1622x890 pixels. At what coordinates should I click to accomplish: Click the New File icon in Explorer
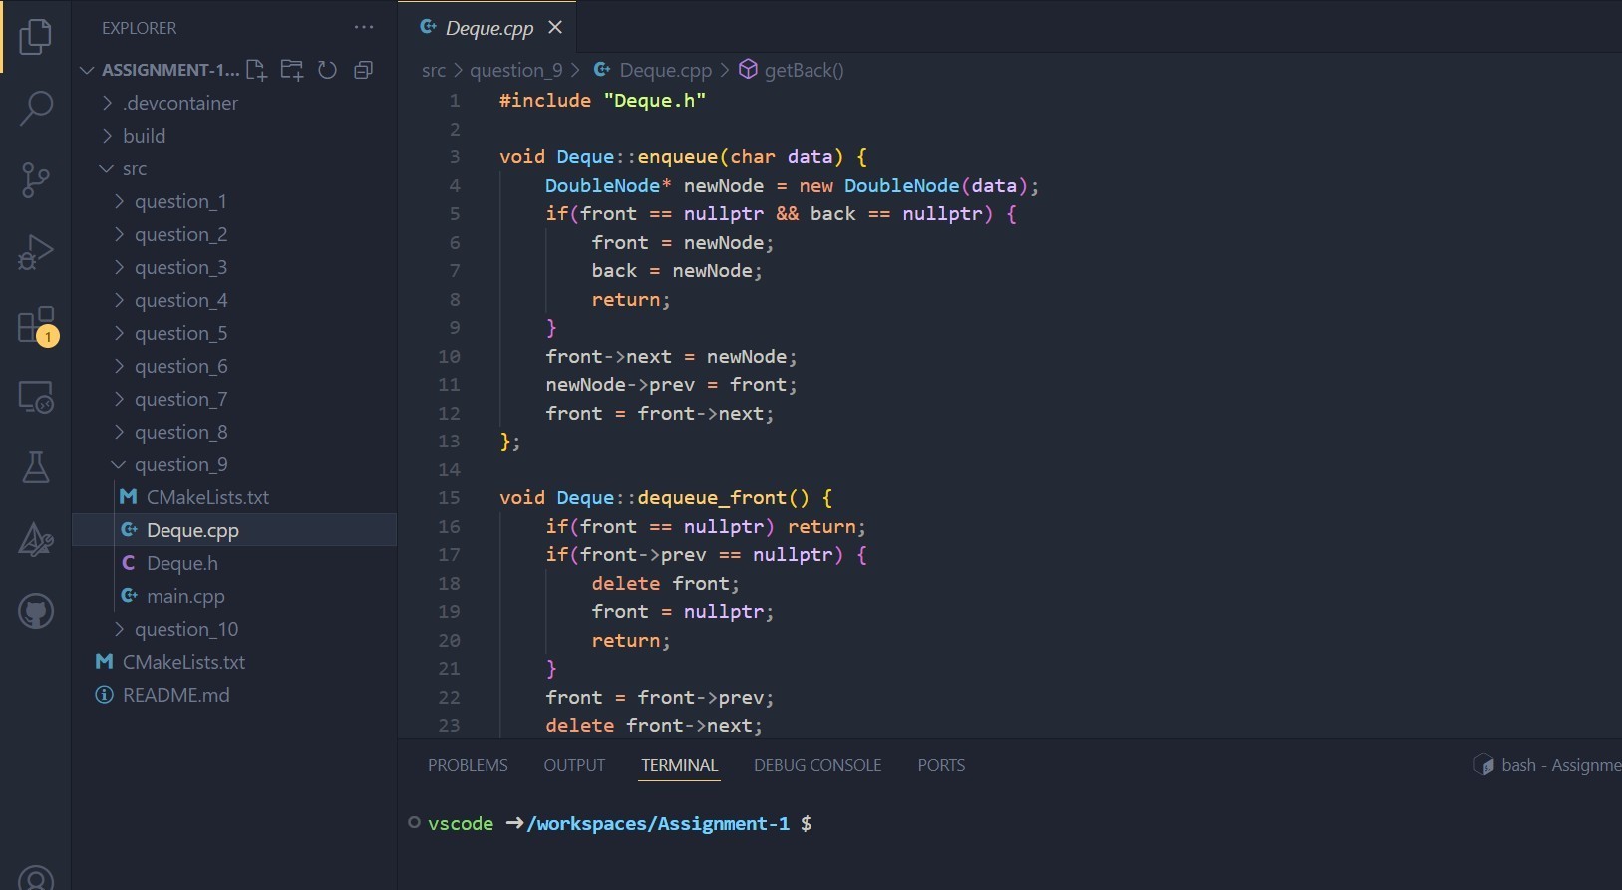point(256,70)
